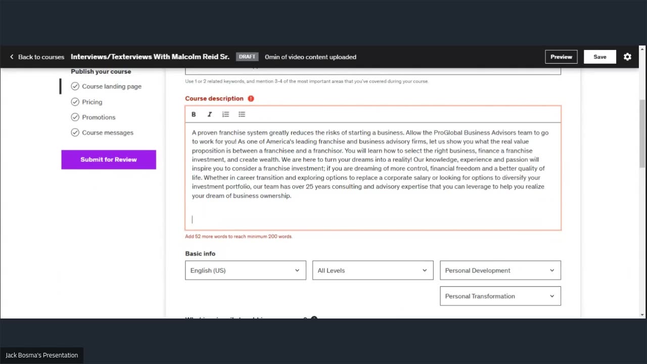
Task: Click the 'Add 52 more words' warning text
Action: [239, 236]
